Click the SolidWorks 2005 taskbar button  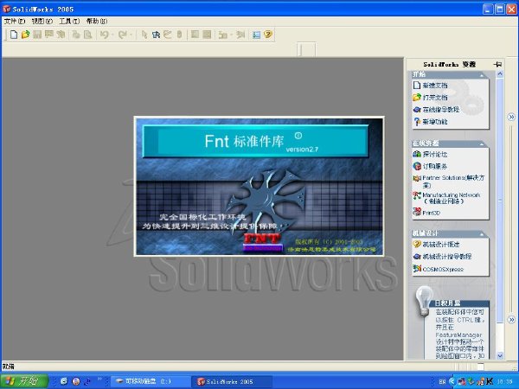(x=234, y=381)
